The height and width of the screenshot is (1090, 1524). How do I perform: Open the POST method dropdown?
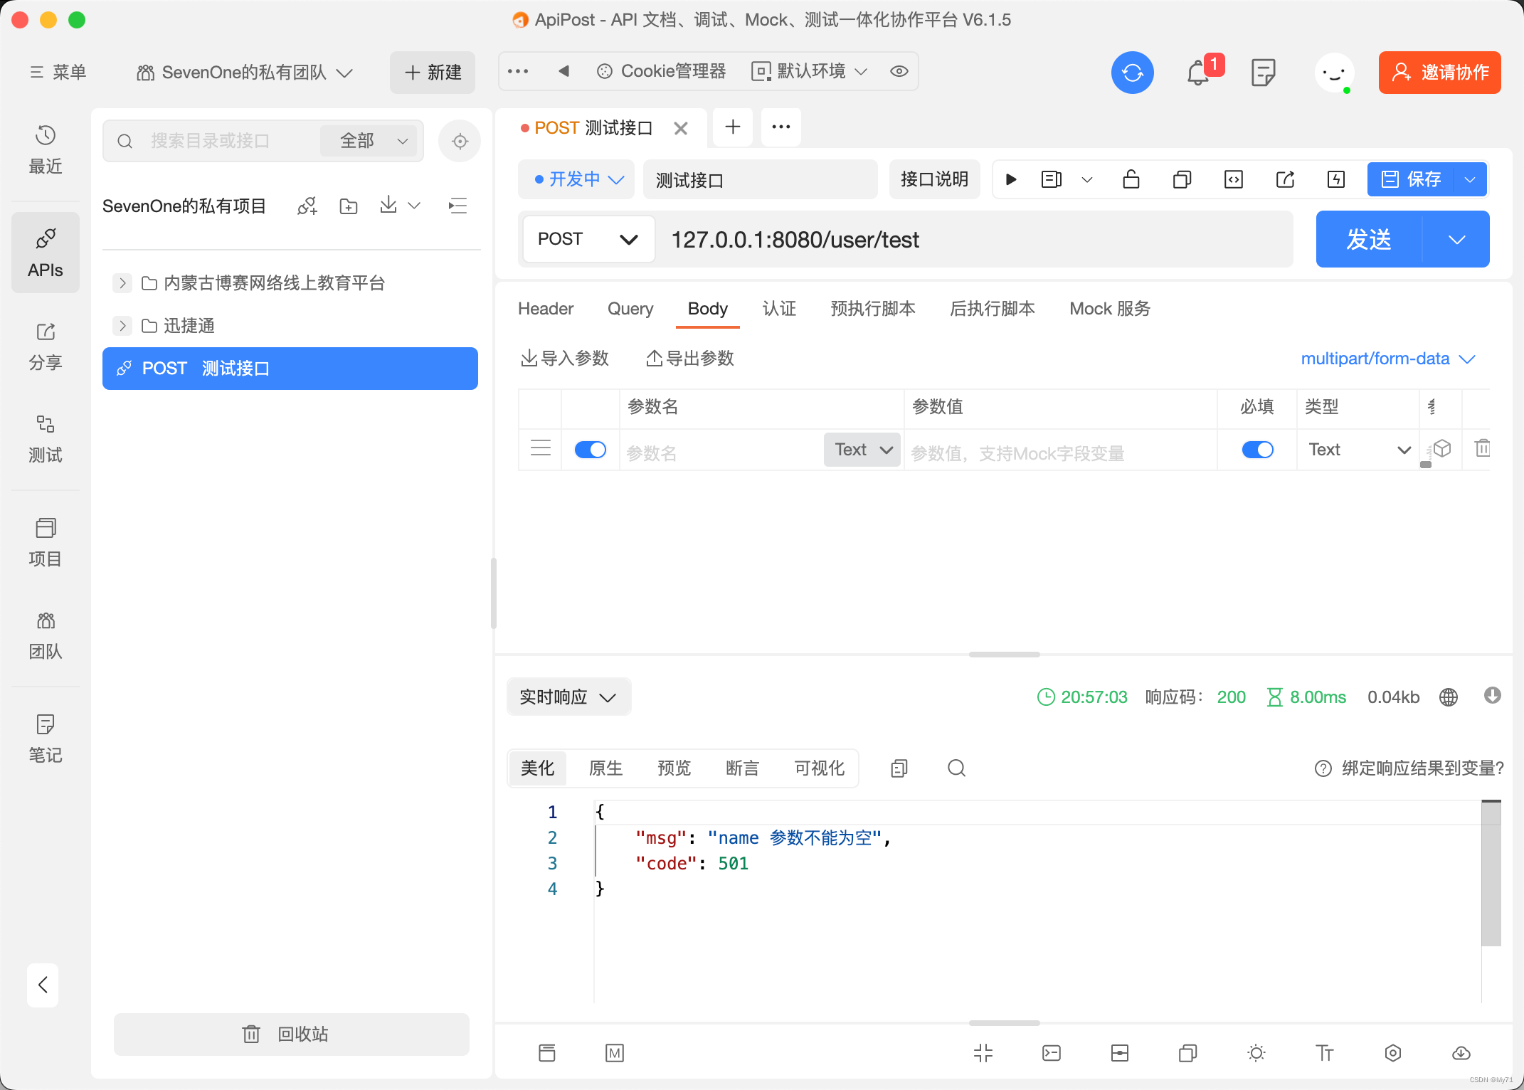[588, 239]
